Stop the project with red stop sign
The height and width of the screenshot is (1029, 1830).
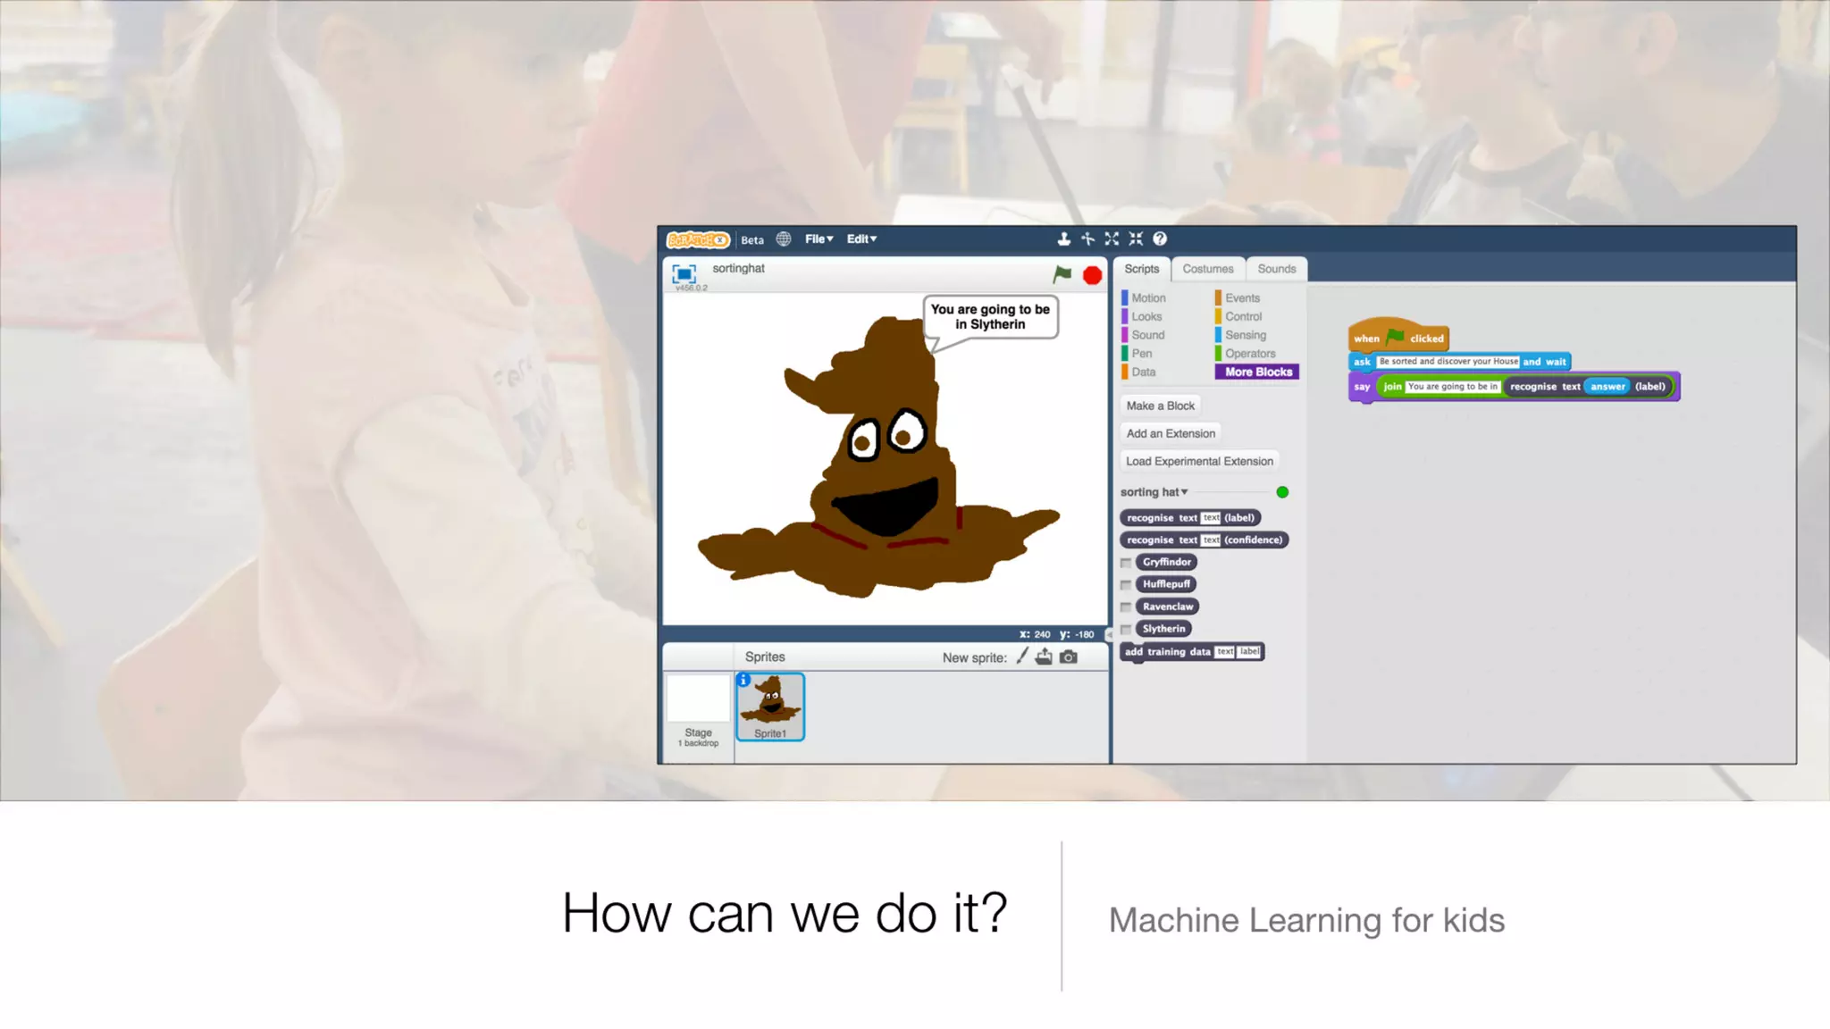click(x=1092, y=275)
